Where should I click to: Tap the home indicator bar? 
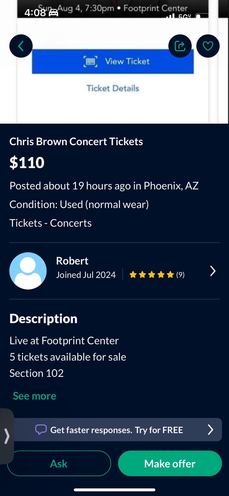pos(114,490)
